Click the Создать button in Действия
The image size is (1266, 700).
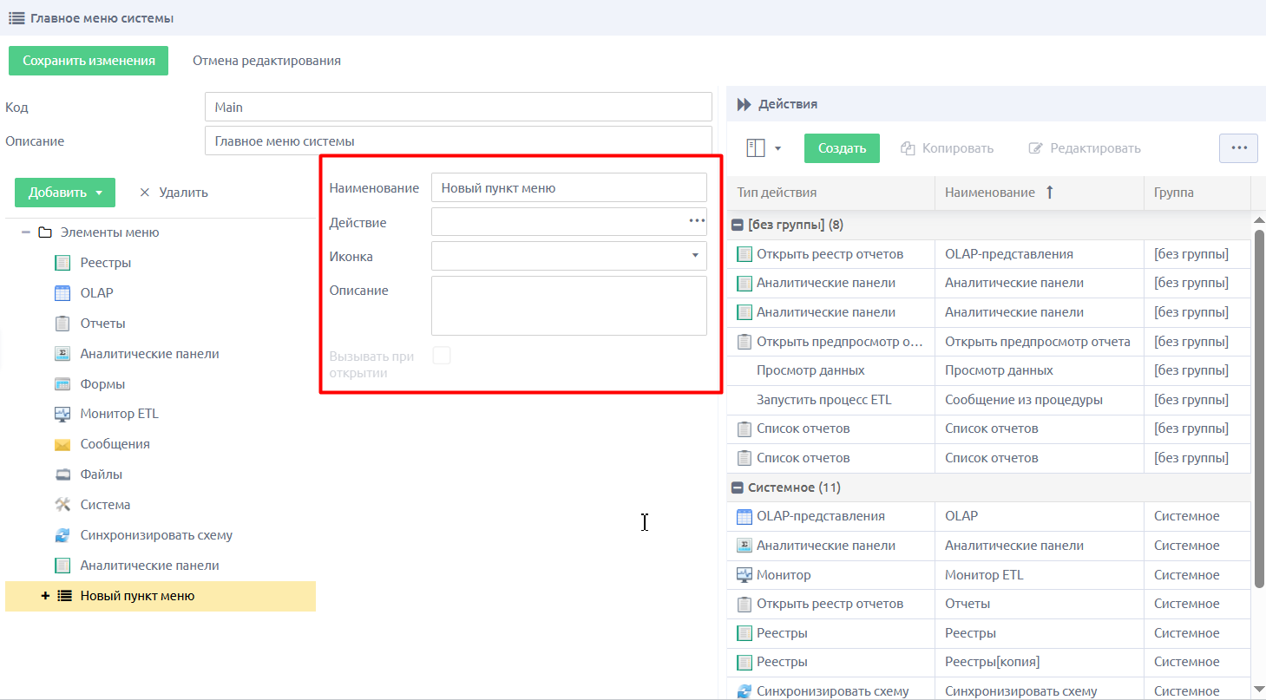click(x=842, y=148)
